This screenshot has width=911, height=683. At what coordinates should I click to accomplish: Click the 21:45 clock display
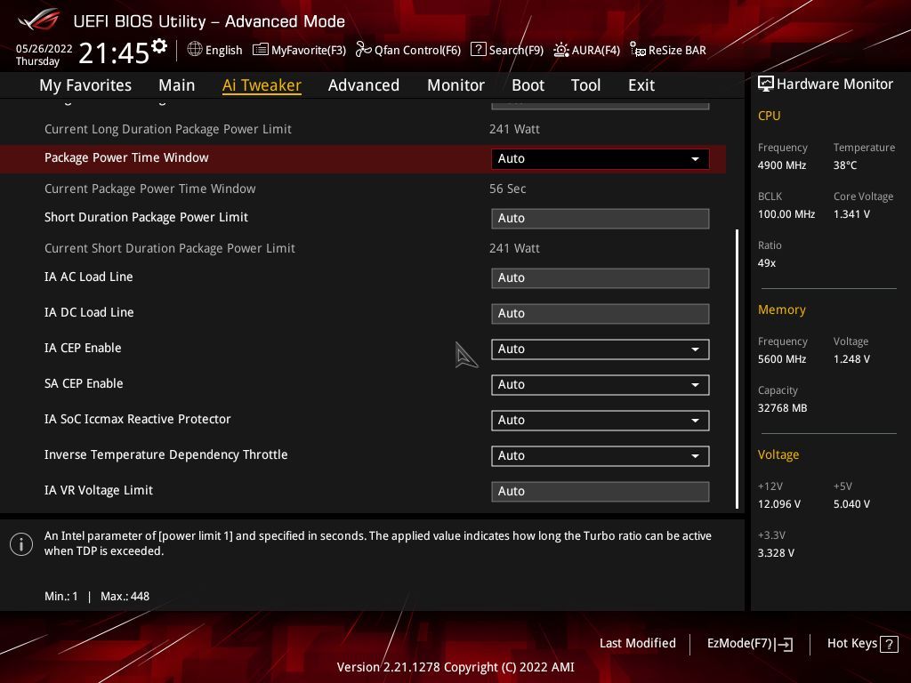114,53
